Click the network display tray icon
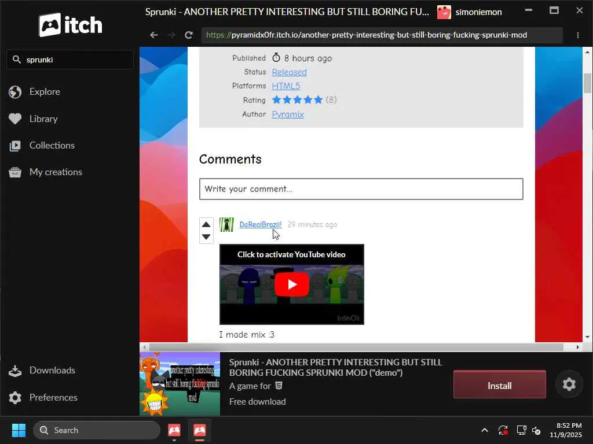The height and width of the screenshot is (444, 593). tap(522, 430)
